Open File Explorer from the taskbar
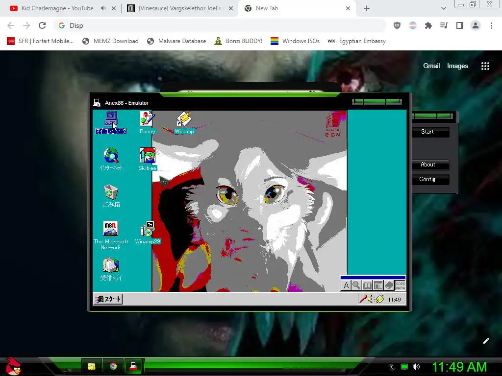Screen dimensions: 502x376 click(x=92, y=366)
